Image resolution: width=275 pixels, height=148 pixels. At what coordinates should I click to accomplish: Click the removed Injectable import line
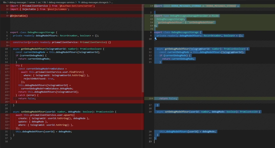(40, 9)
